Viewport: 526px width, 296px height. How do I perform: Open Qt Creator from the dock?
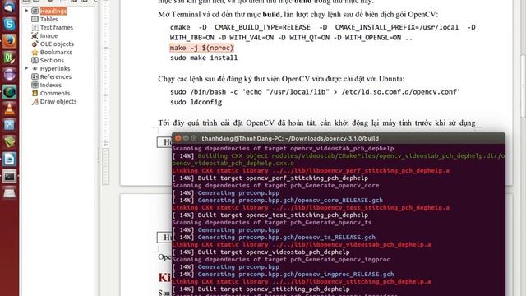point(9,58)
